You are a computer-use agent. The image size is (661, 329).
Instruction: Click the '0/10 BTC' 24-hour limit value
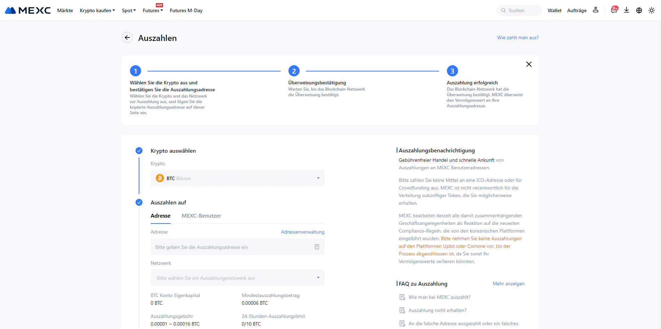pyautogui.click(x=251, y=324)
